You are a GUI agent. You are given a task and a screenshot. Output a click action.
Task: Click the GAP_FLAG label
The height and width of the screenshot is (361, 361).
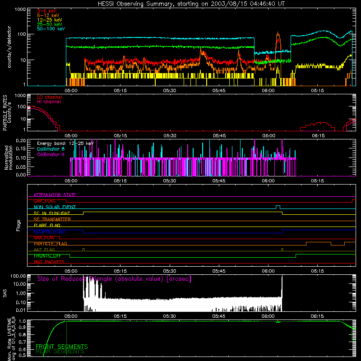tap(44, 201)
